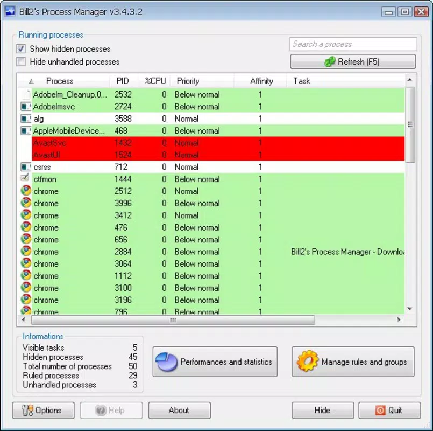
Task: Click the Chrome icon for PID 656
Action: coord(26,239)
